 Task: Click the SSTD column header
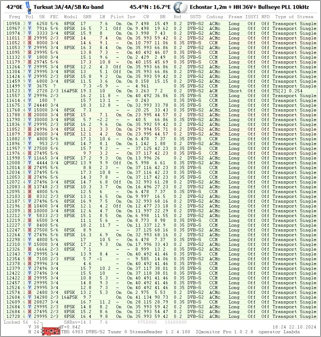tap(195, 17)
